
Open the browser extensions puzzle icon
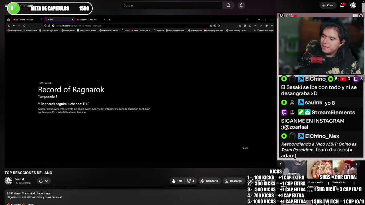(250, 26)
